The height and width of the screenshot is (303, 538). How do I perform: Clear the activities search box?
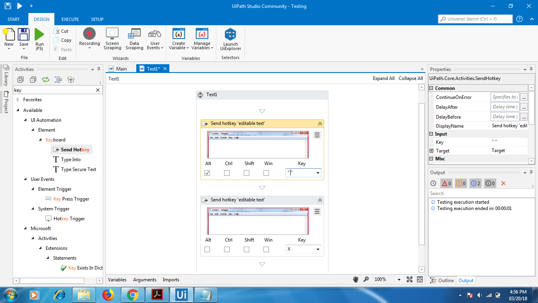[x=98, y=90]
